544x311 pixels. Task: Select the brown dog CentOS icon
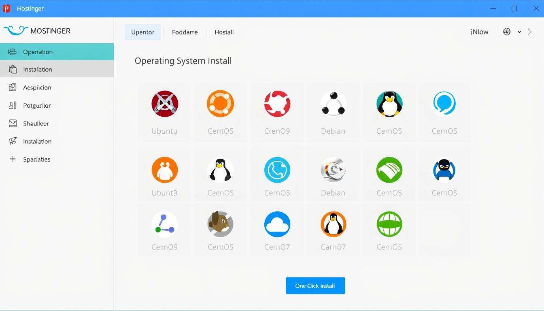(220, 224)
